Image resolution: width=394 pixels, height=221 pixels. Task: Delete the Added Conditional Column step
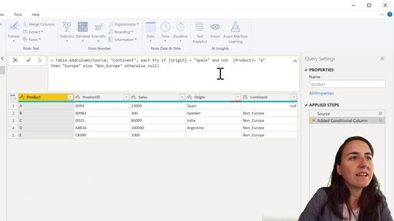click(313, 120)
